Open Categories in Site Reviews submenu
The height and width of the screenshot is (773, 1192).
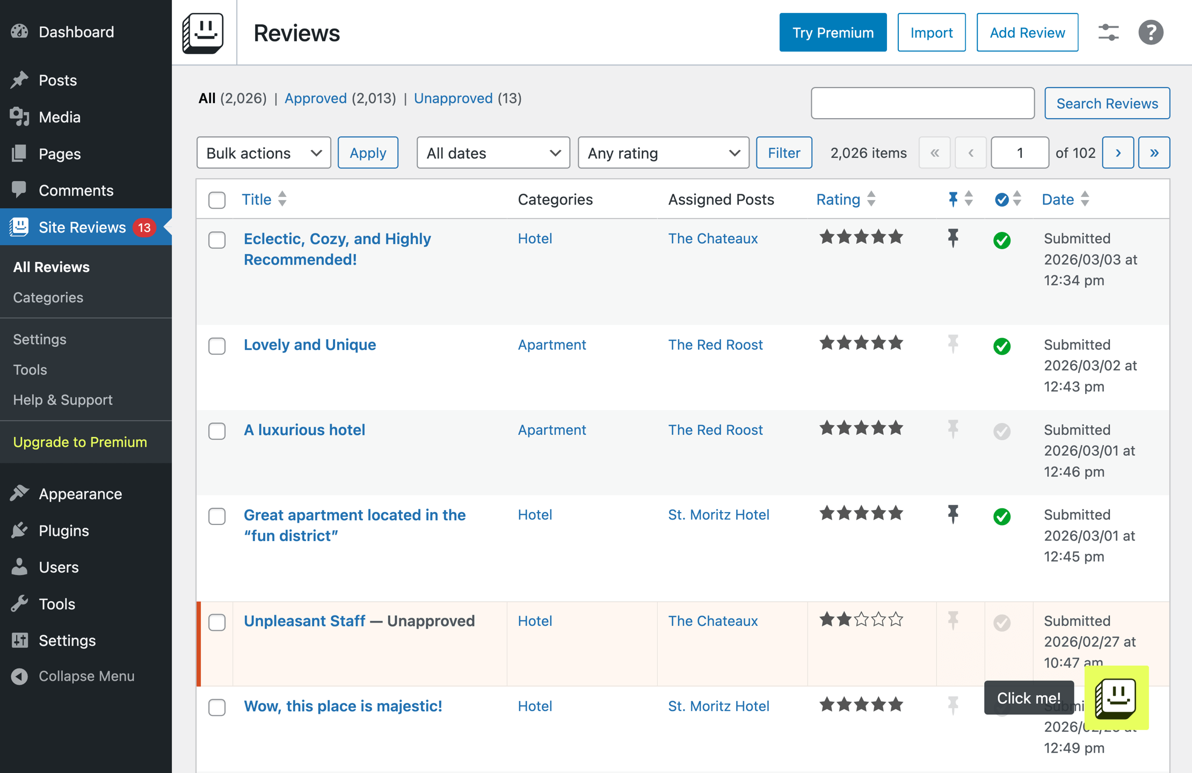[48, 297]
